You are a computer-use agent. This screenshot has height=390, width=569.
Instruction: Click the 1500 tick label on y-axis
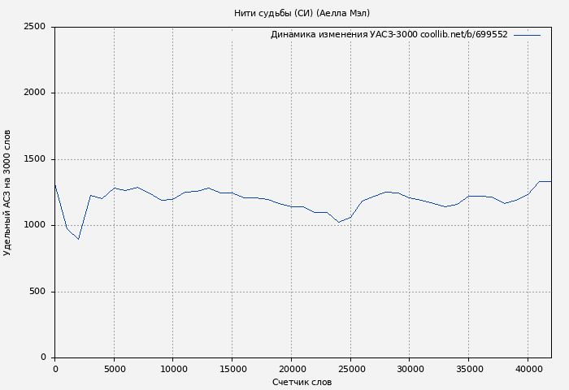pyautogui.click(x=34, y=159)
